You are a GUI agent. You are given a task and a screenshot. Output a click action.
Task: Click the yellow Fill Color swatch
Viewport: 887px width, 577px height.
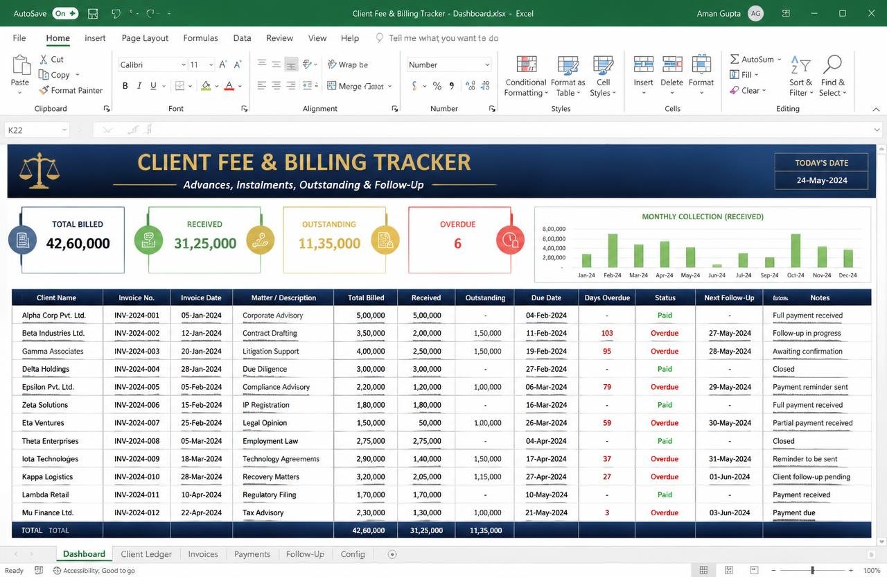pyautogui.click(x=205, y=86)
